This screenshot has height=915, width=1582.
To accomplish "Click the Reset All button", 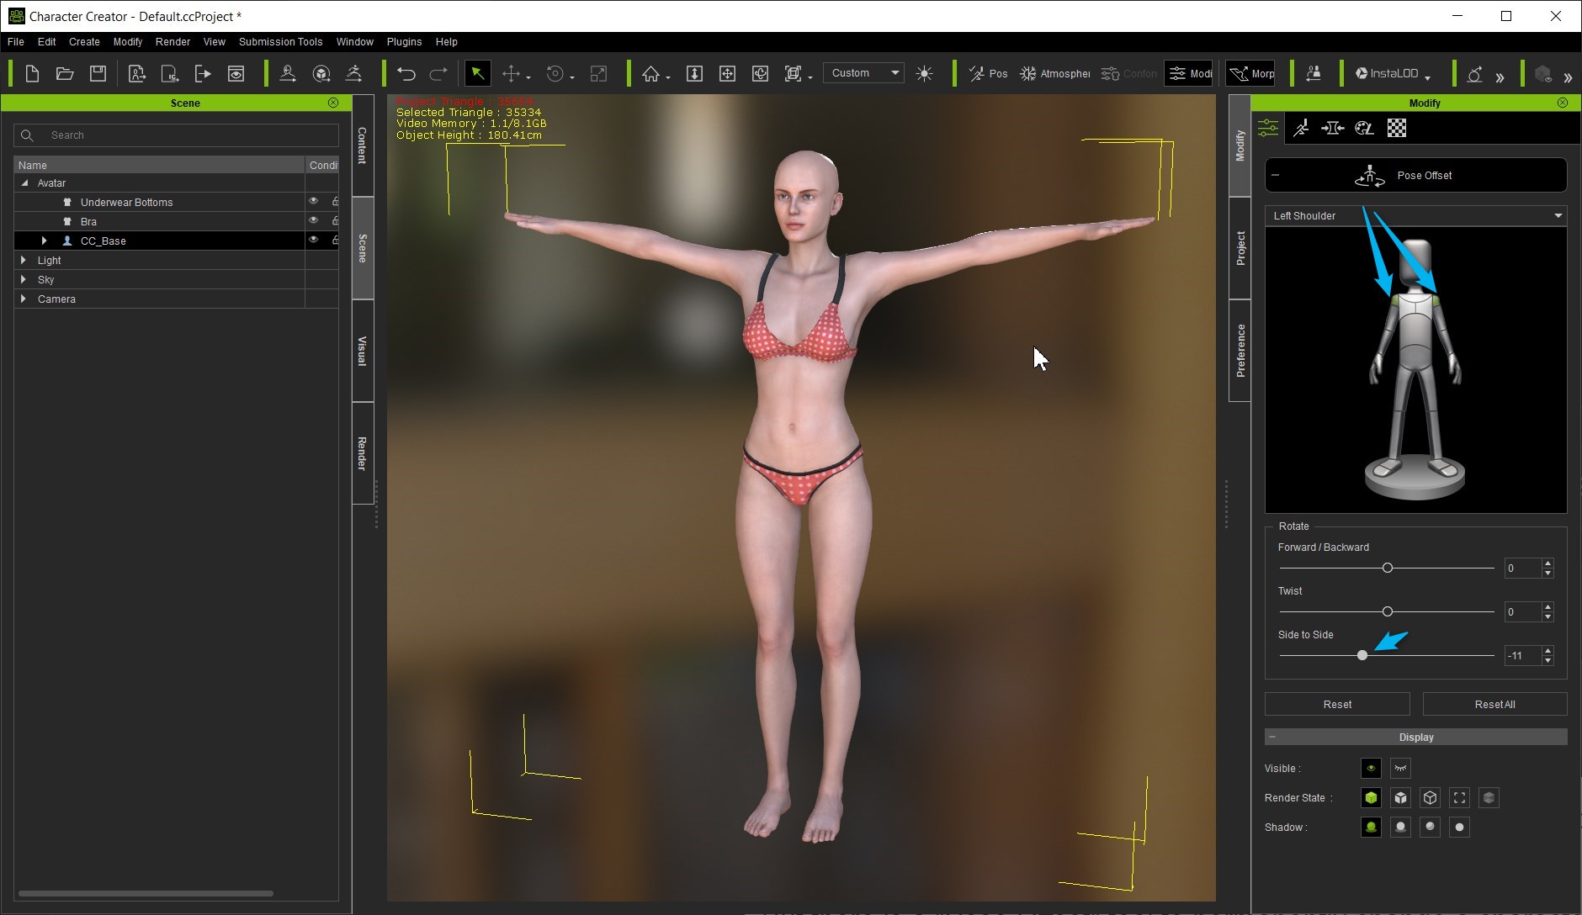I will tap(1494, 704).
